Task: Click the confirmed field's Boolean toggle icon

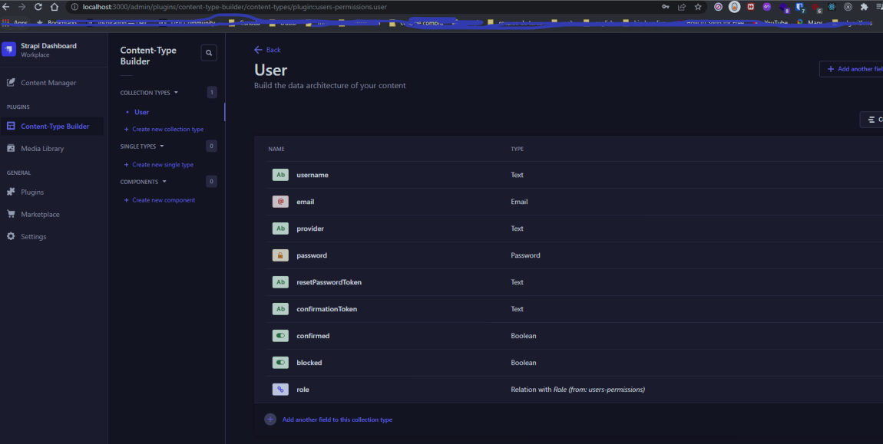Action: tap(279, 335)
